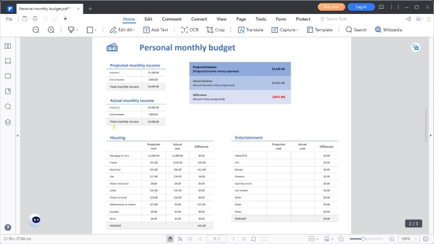Open the thumbnails panel icon in sidebar

click(8, 46)
